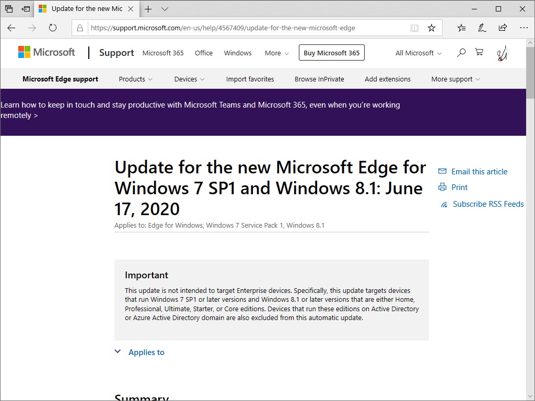
Task: Open the Favorites hub
Action: click(x=461, y=28)
